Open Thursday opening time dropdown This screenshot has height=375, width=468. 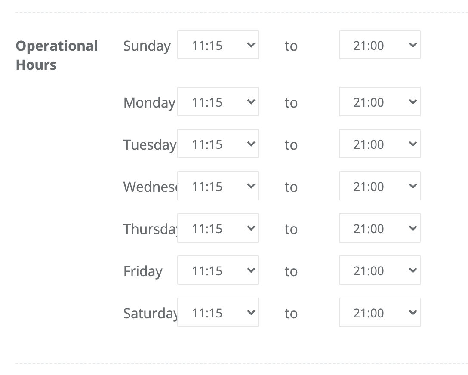point(218,228)
